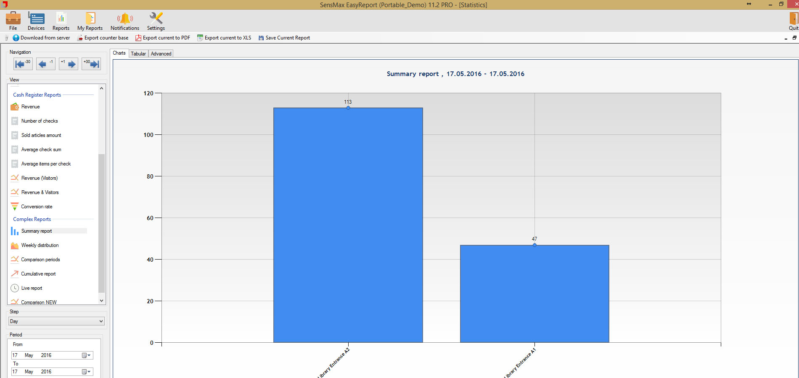This screenshot has height=378, width=799.
Task: Click the View list scroll down arrow
Action: (101, 301)
